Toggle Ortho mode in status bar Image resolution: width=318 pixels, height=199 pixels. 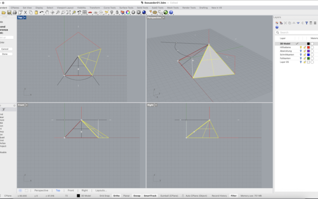pyautogui.click(x=116, y=196)
